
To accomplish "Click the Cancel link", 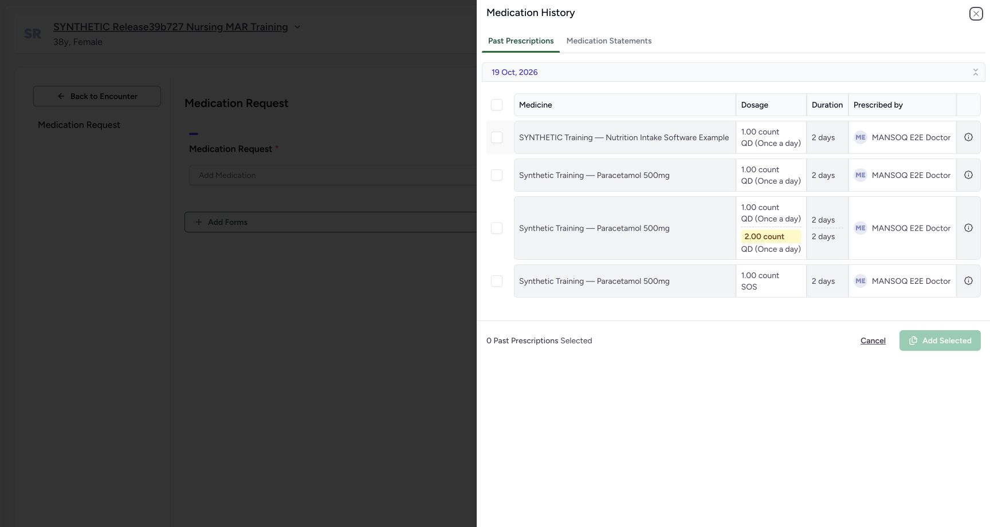I will tap(873, 340).
